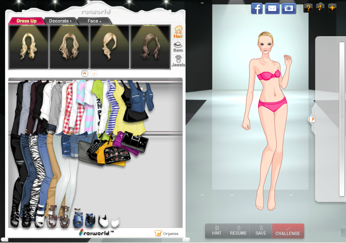Share the look on Facebook
346x243 pixels.
pos(257,8)
